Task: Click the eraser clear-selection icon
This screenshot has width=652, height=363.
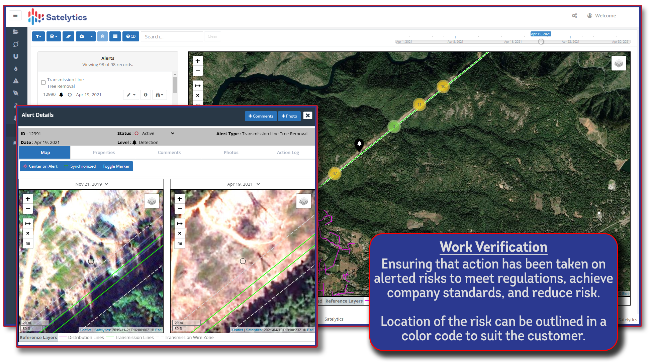Action: coord(68,36)
